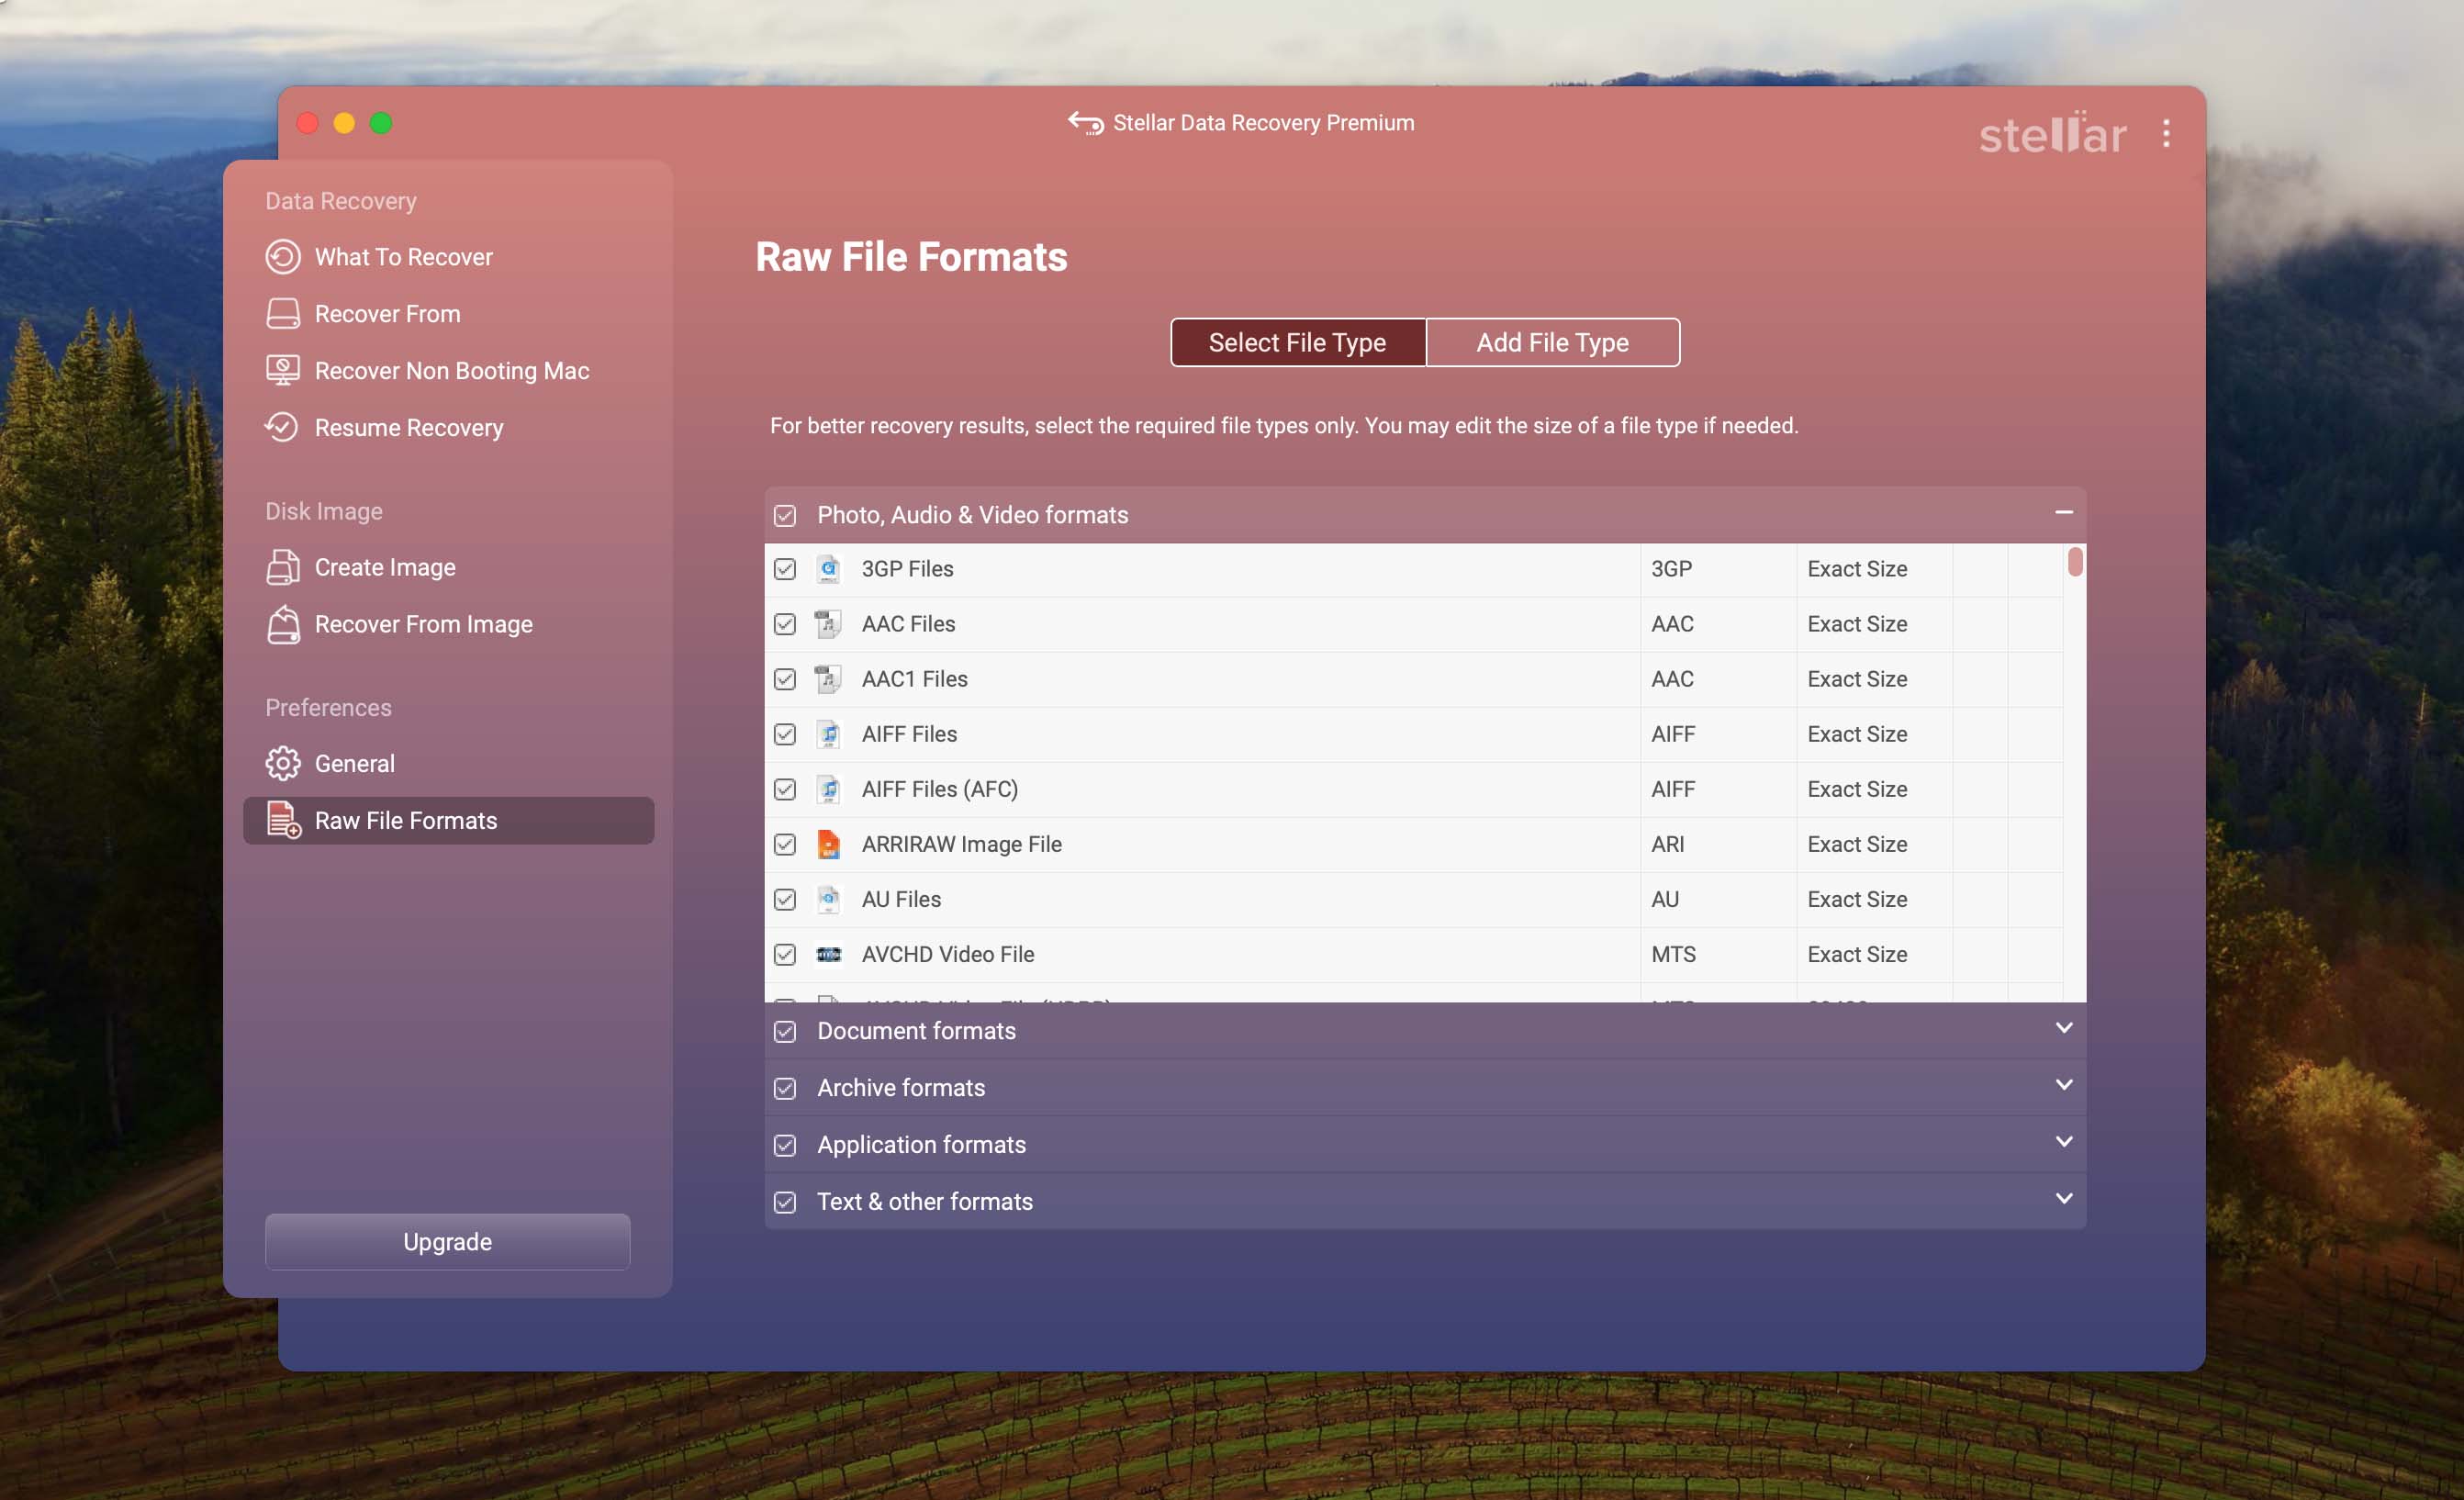Switch to Add File Type tab
Viewport: 2464px width, 1500px height.
point(1553,343)
